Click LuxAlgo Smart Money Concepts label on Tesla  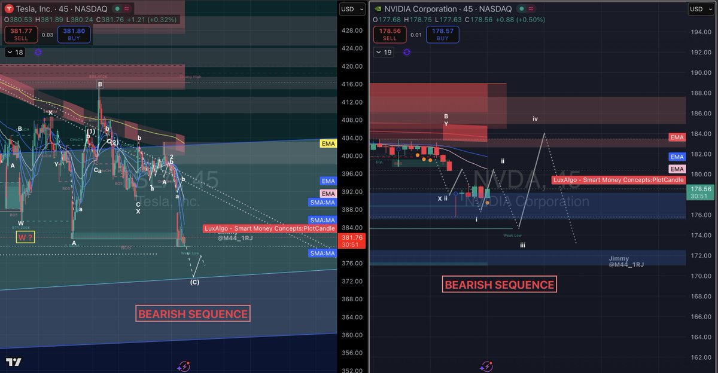click(270, 228)
